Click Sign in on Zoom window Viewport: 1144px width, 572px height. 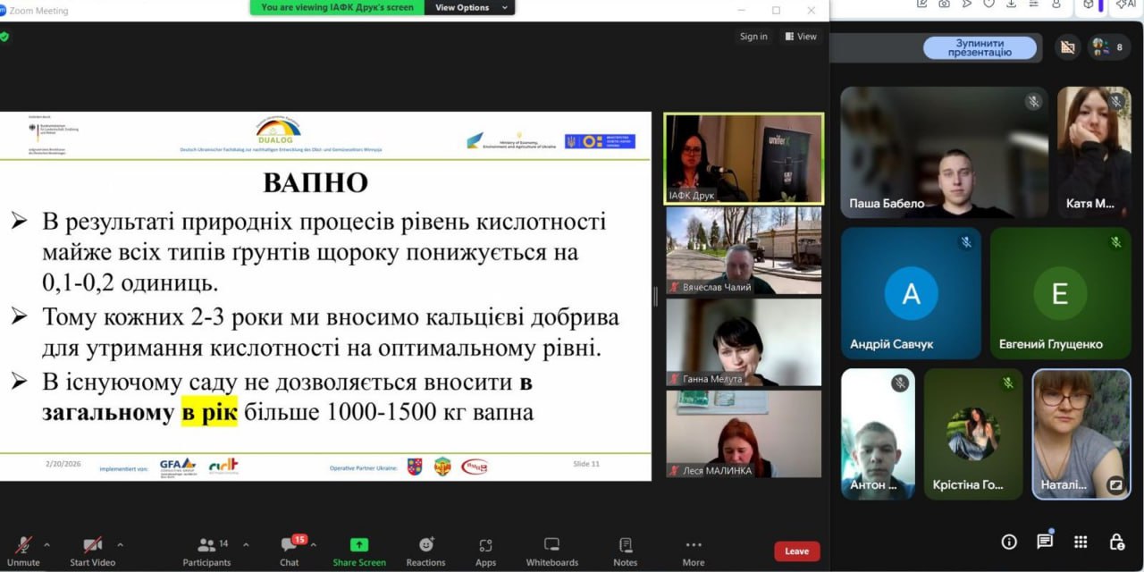pyautogui.click(x=753, y=37)
